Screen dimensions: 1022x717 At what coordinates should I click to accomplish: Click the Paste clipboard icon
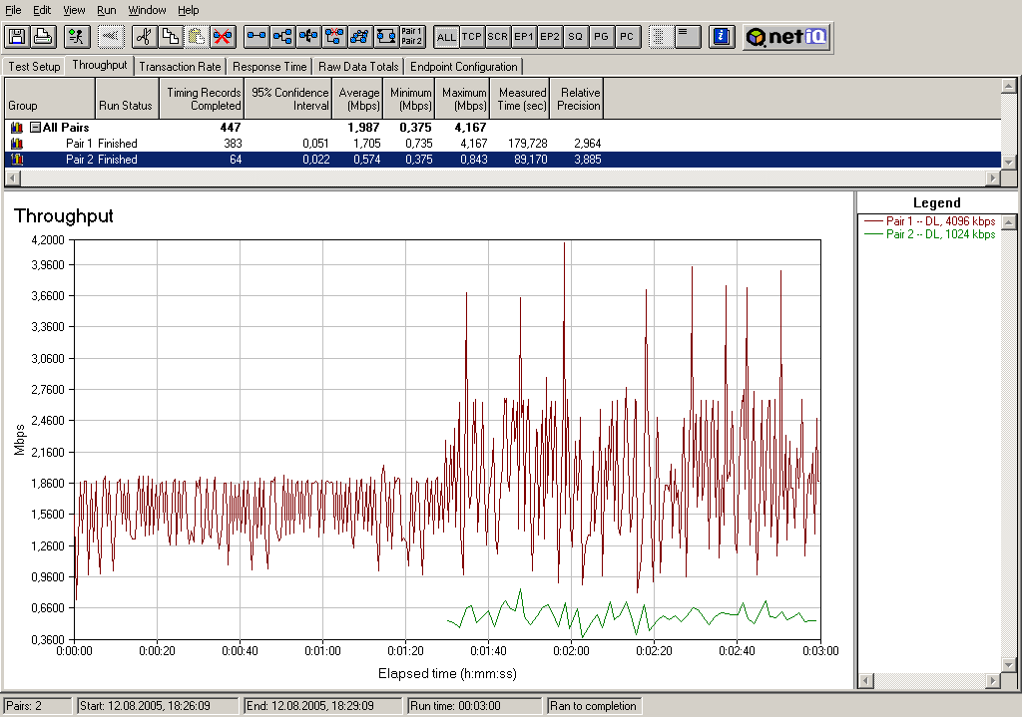pos(197,37)
